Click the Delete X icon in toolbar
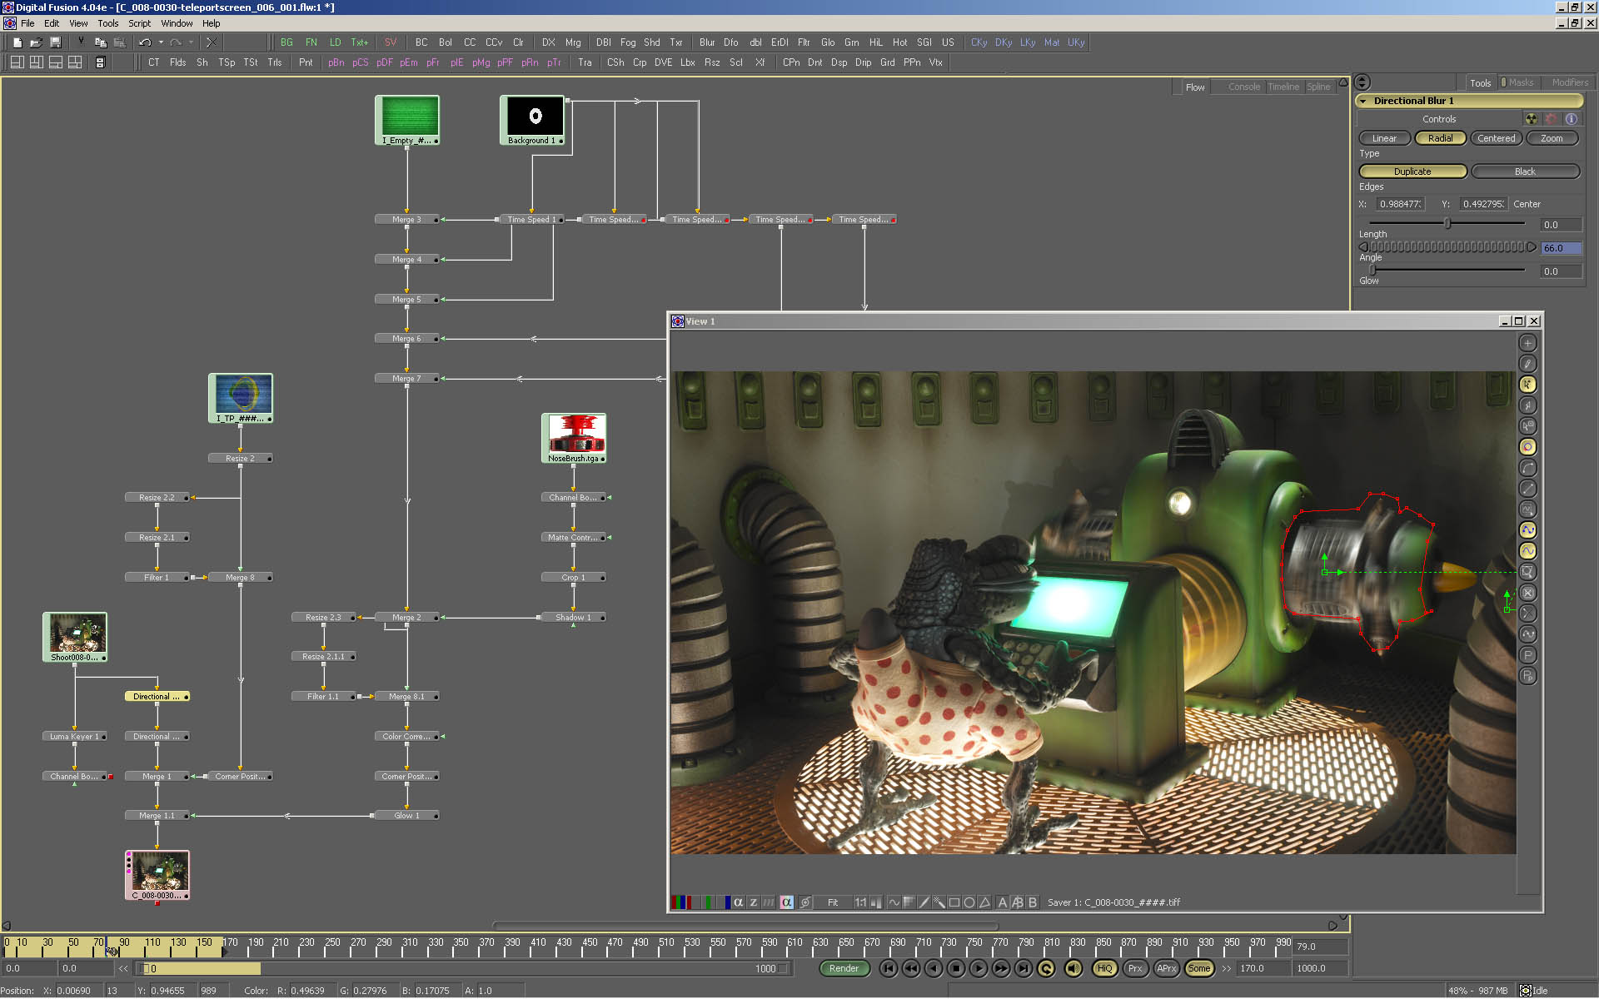The width and height of the screenshot is (1599, 999). tap(211, 42)
